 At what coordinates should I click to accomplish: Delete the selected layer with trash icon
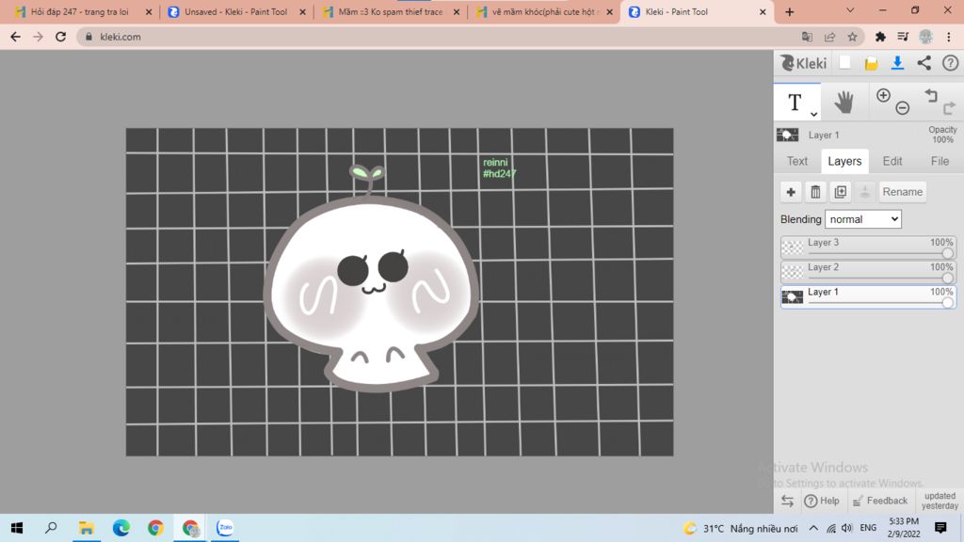point(815,192)
